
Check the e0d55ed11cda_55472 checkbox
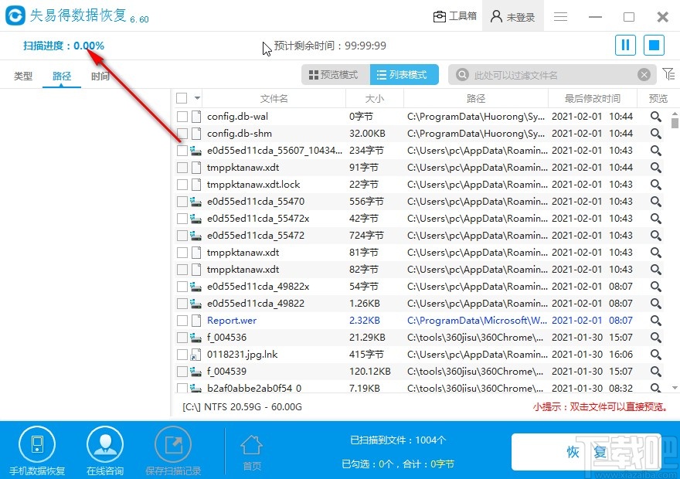pos(182,236)
